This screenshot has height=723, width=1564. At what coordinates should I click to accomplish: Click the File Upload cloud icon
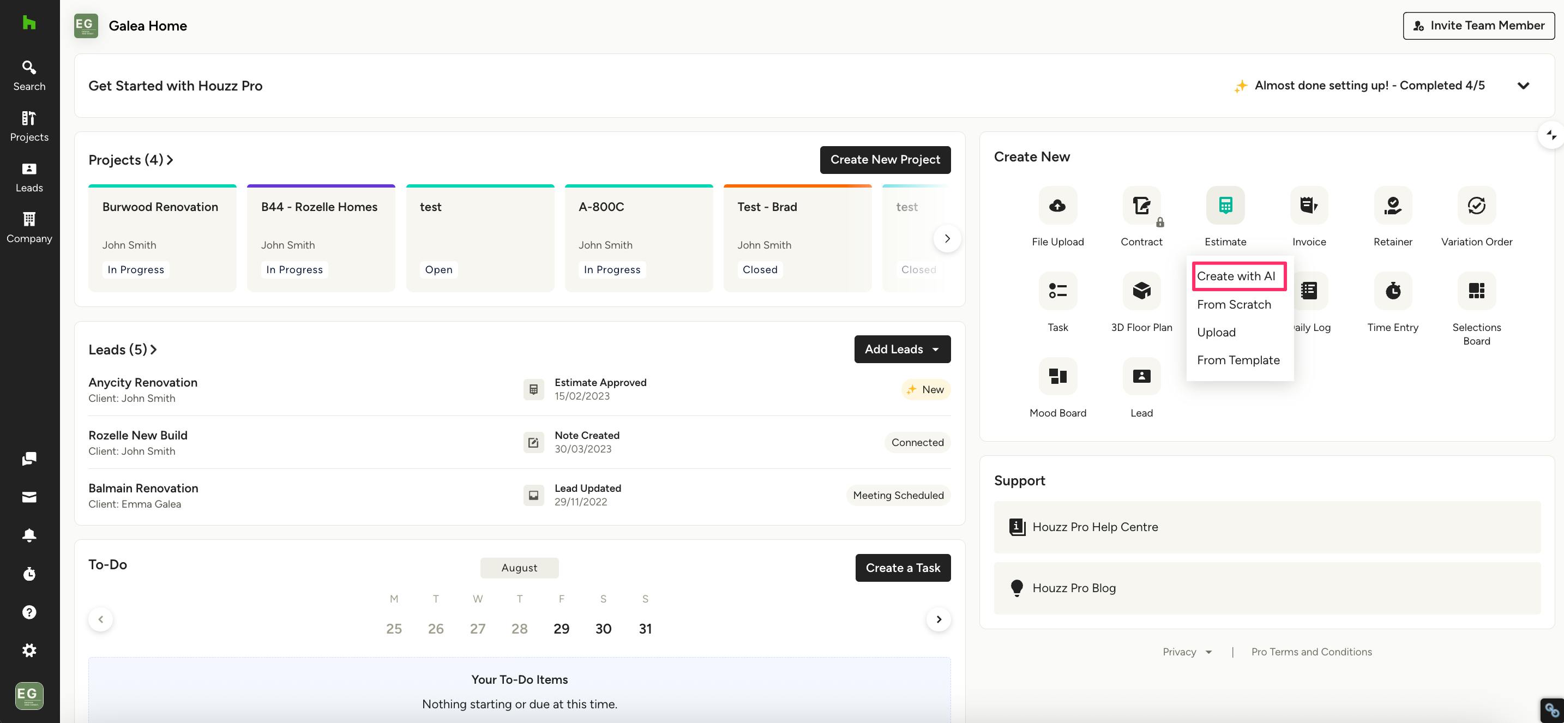[1057, 205]
